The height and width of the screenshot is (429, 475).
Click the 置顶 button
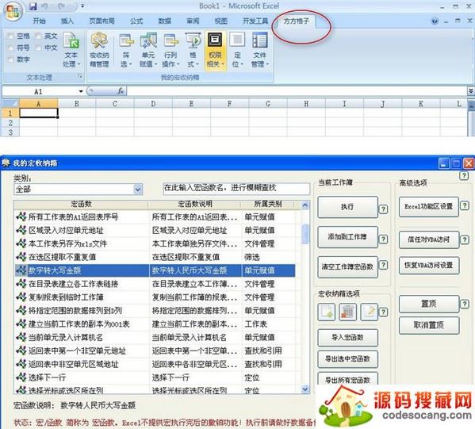(428, 304)
